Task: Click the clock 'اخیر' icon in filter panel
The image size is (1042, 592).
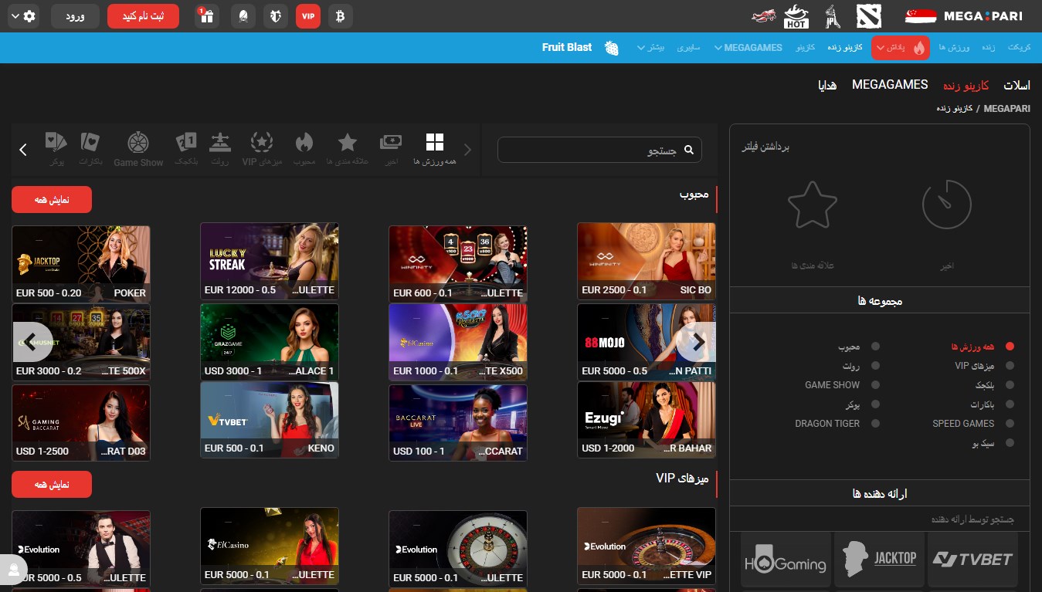Action: click(946, 205)
